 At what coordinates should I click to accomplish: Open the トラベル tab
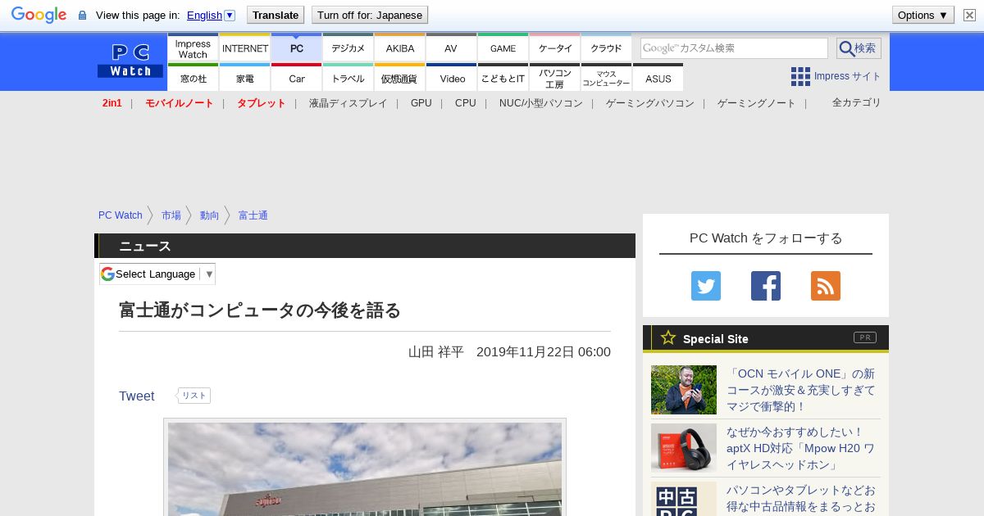click(x=348, y=78)
